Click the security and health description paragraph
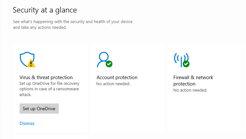Screen dimensions: 246x139 [73, 25]
